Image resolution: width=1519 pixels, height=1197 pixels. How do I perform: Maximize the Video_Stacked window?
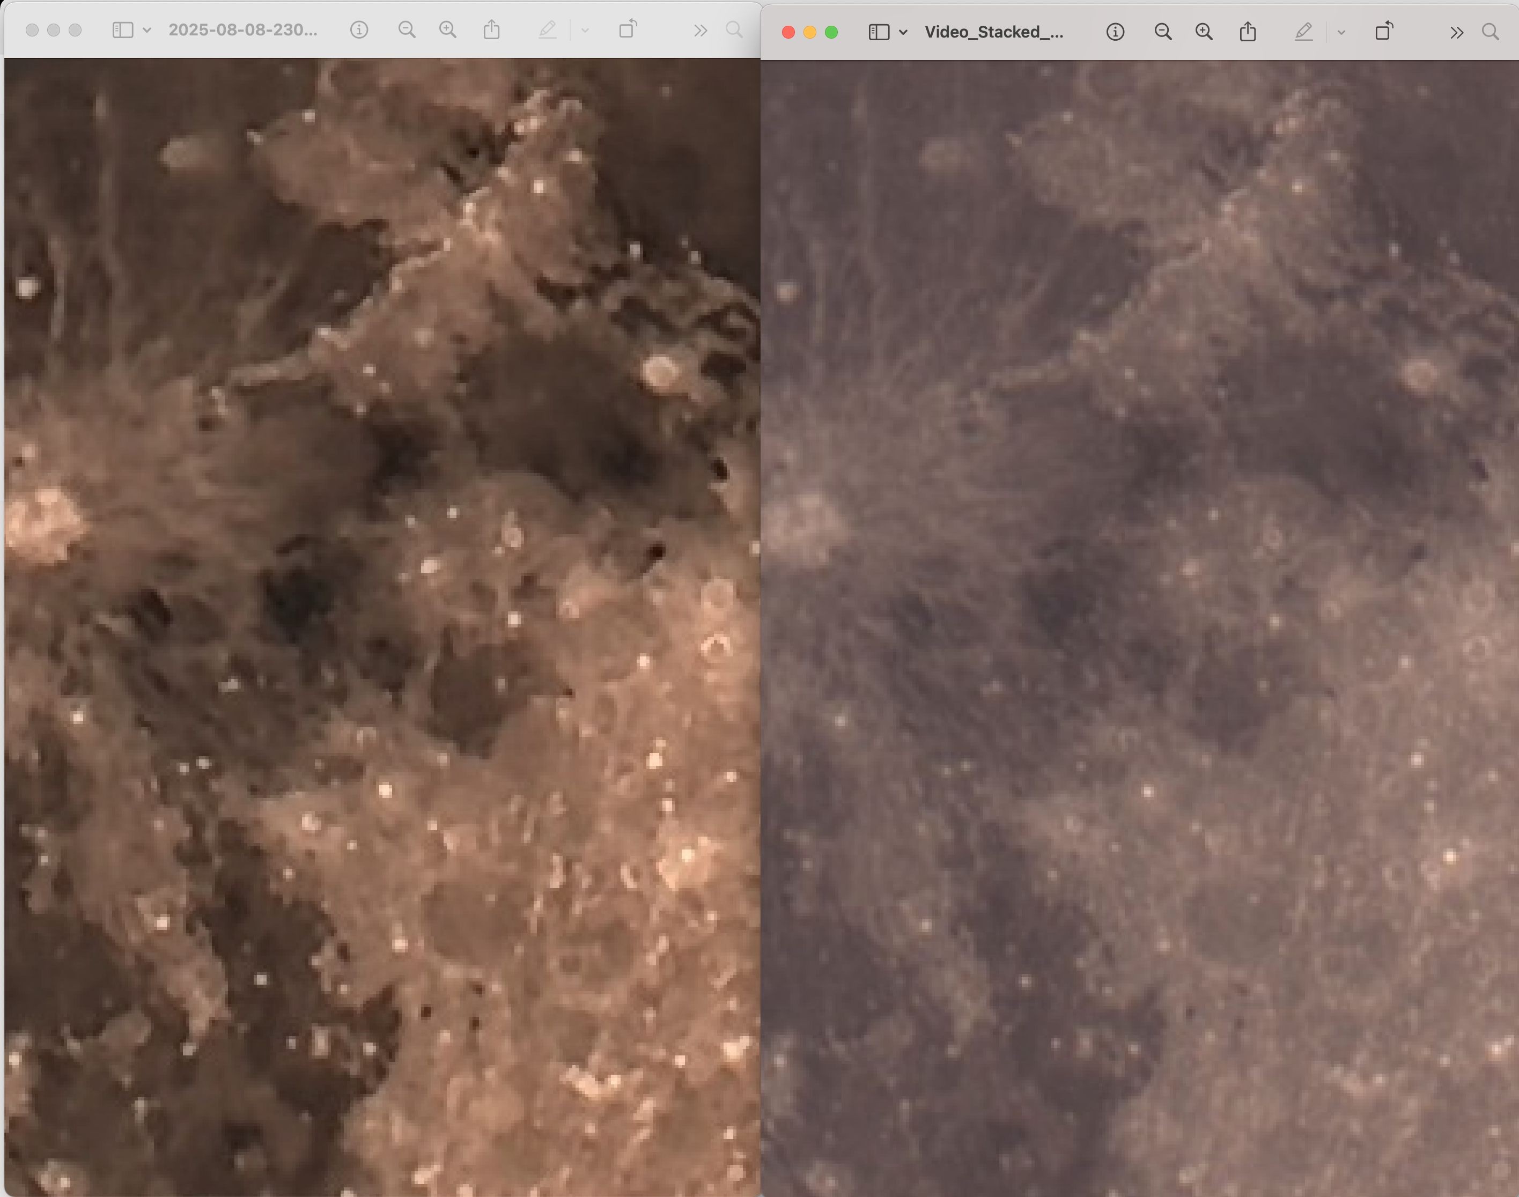coord(831,32)
